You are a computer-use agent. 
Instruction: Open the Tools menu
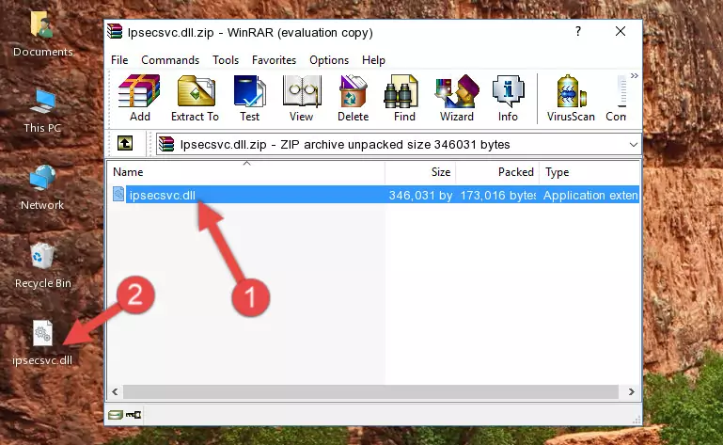(226, 60)
